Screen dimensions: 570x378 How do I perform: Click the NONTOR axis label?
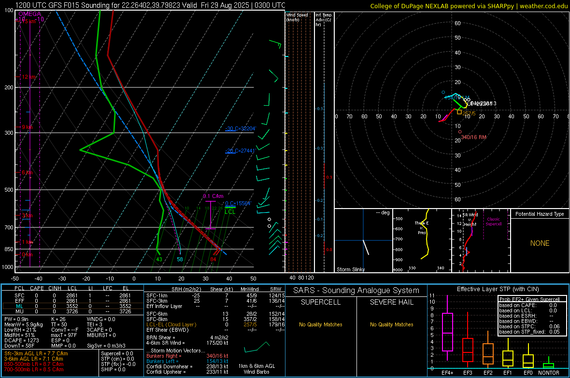(549, 373)
